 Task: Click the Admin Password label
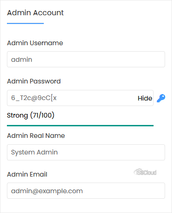[34, 81]
